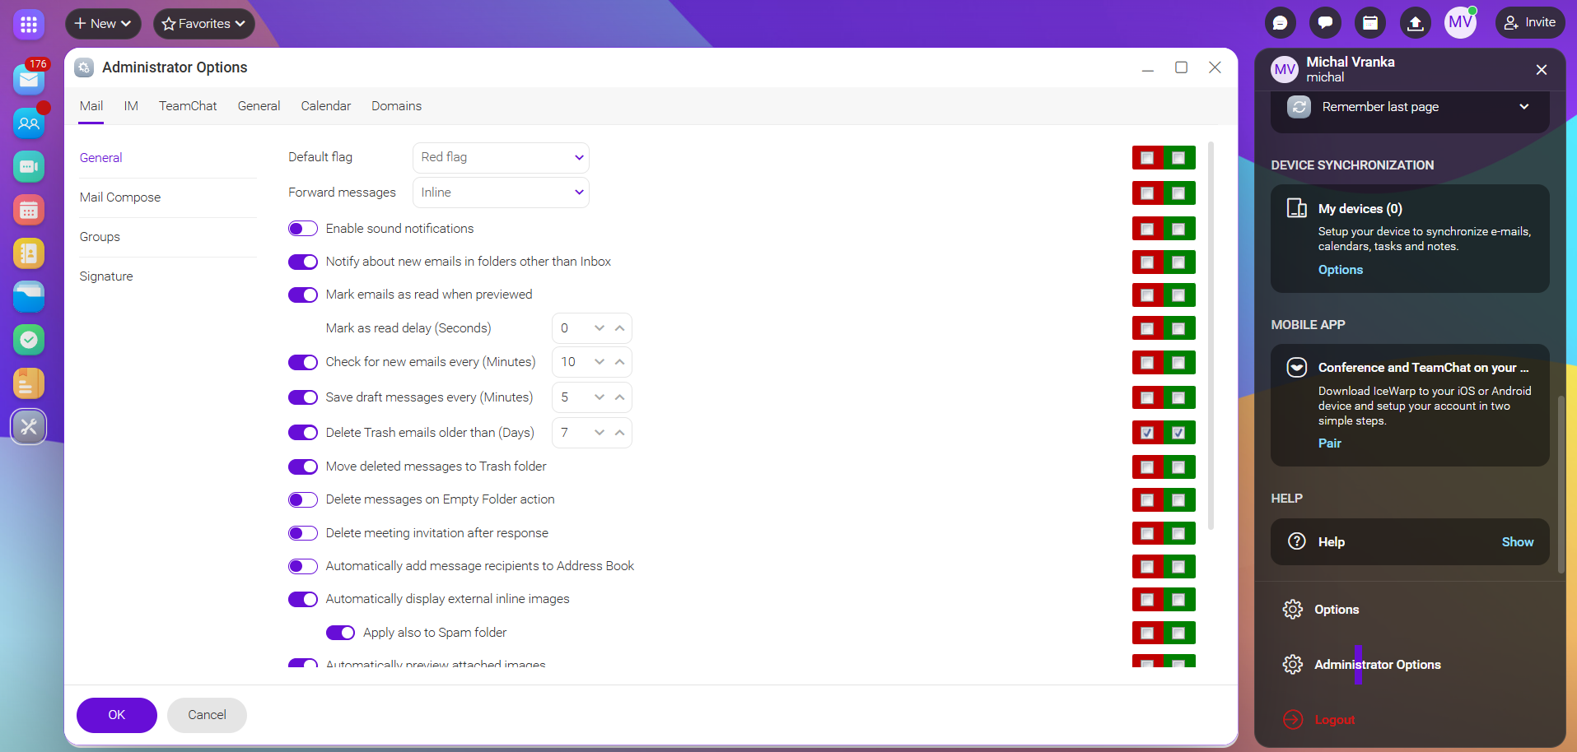Viewport: 1577px width, 752px height.
Task: Click the upload icon in the top bar
Action: (1416, 23)
